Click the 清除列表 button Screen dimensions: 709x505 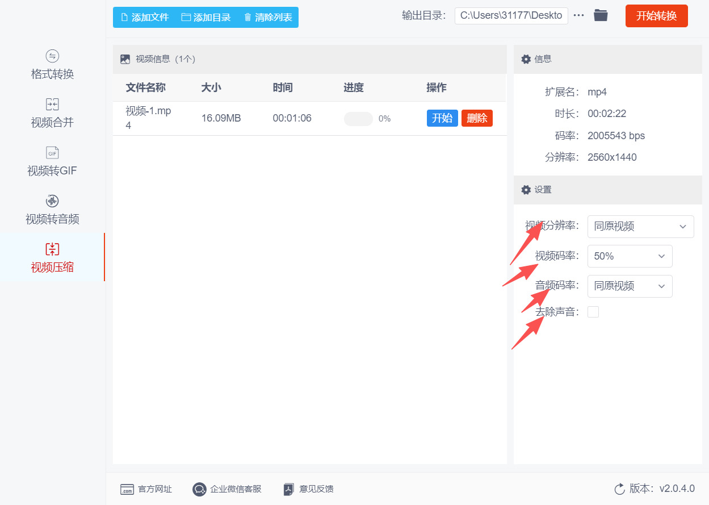pos(268,18)
